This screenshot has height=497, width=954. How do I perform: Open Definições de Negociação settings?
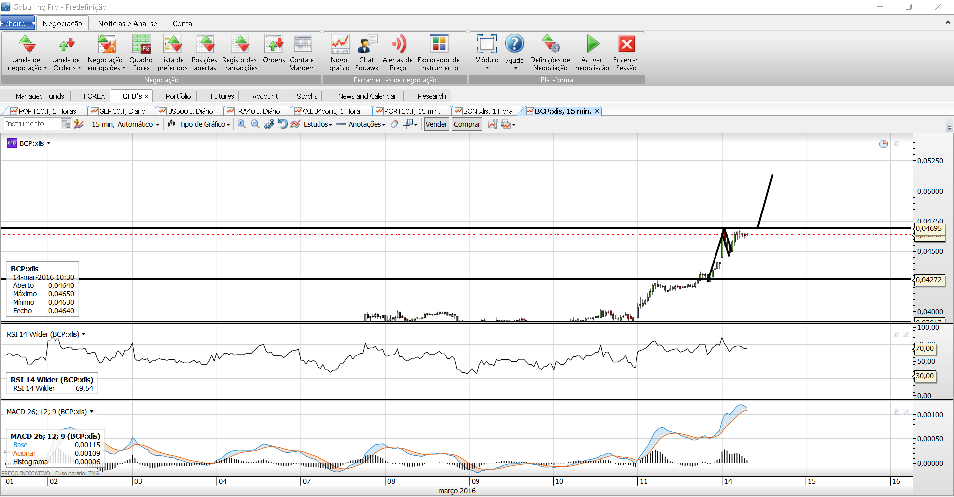551,53
